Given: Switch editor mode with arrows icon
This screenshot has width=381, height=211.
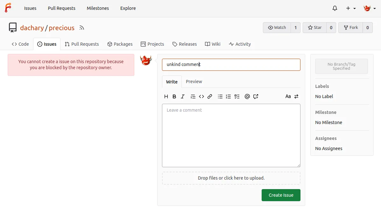Looking at the screenshot, I should pos(296,96).
